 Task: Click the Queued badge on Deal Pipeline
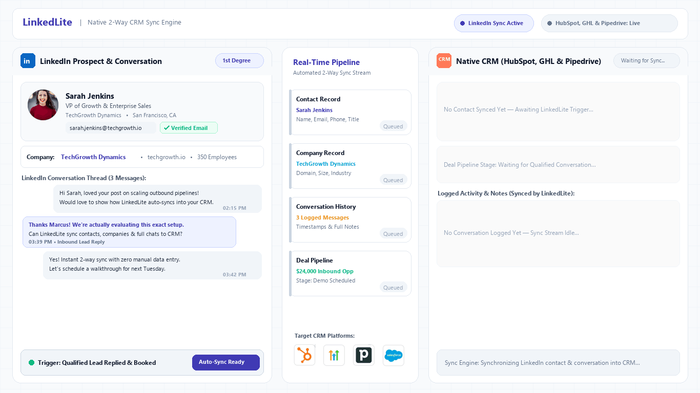(393, 288)
